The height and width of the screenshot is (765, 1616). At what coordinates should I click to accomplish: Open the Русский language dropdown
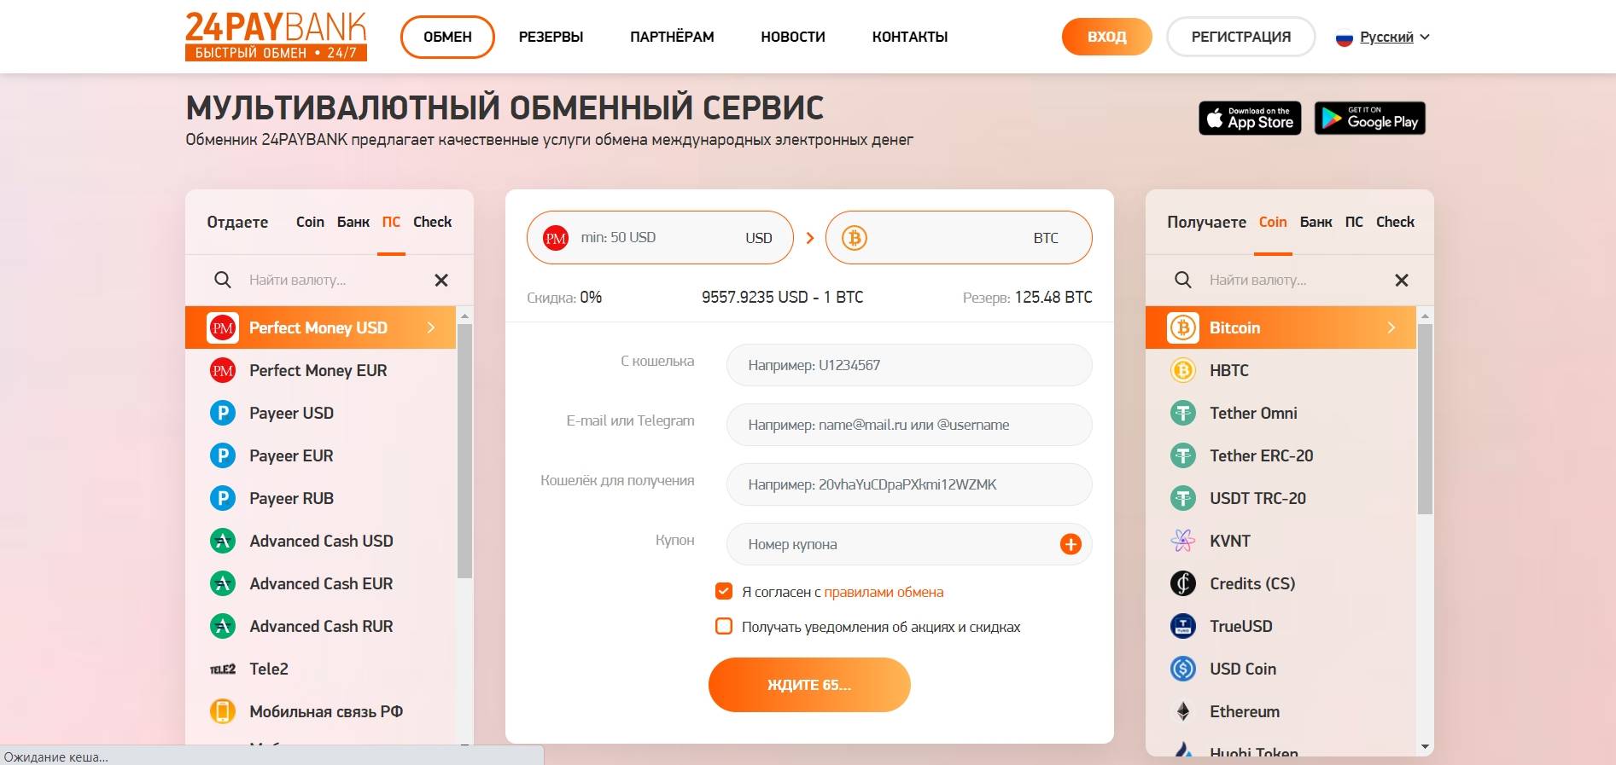[1383, 38]
